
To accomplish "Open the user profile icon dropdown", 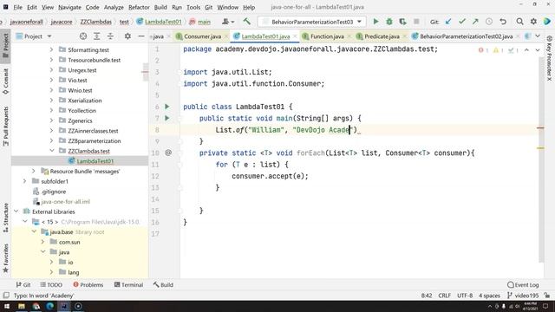I will pyautogui.click(x=228, y=22).
